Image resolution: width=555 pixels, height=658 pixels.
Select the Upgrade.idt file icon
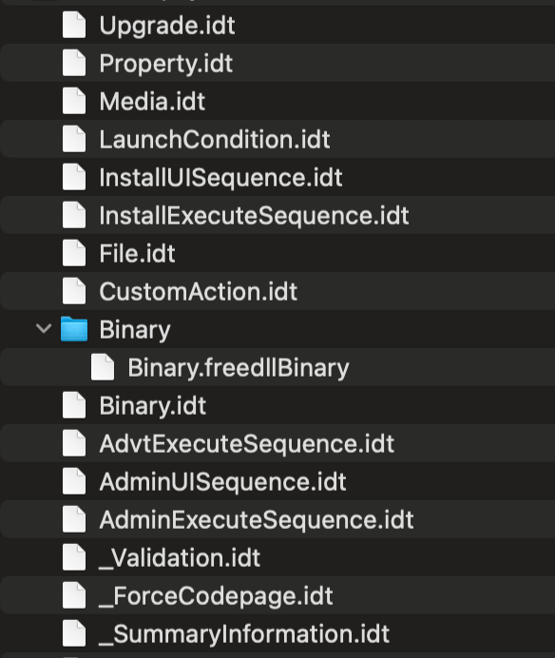click(74, 25)
